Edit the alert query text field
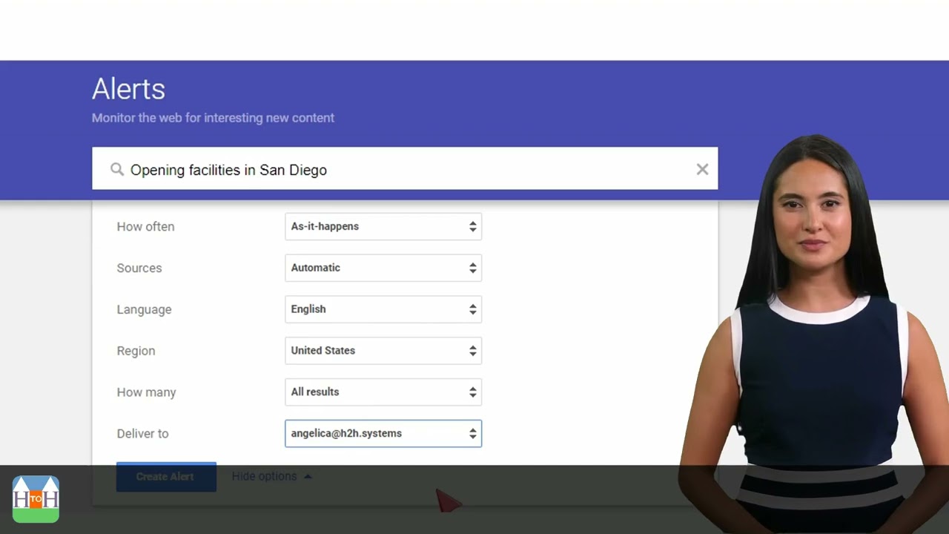 click(405, 169)
